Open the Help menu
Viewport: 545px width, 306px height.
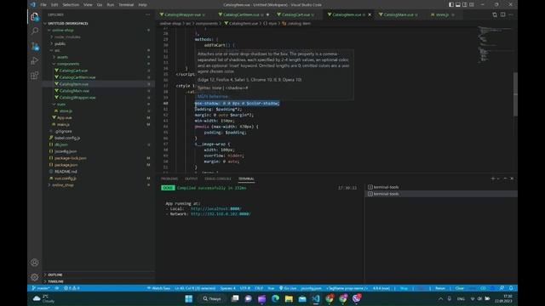(142, 5)
